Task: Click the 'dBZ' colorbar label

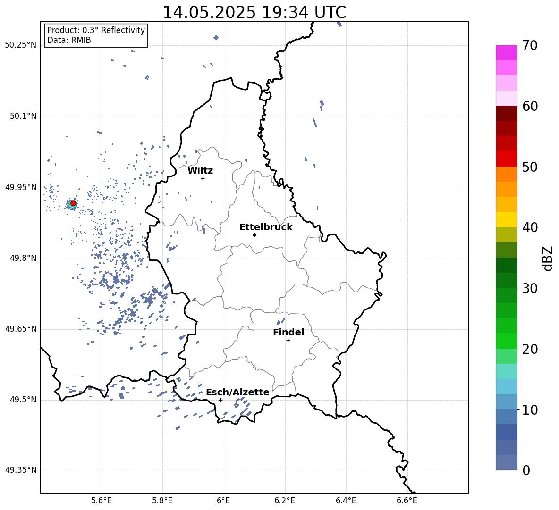Action: pyautogui.click(x=547, y=258)
